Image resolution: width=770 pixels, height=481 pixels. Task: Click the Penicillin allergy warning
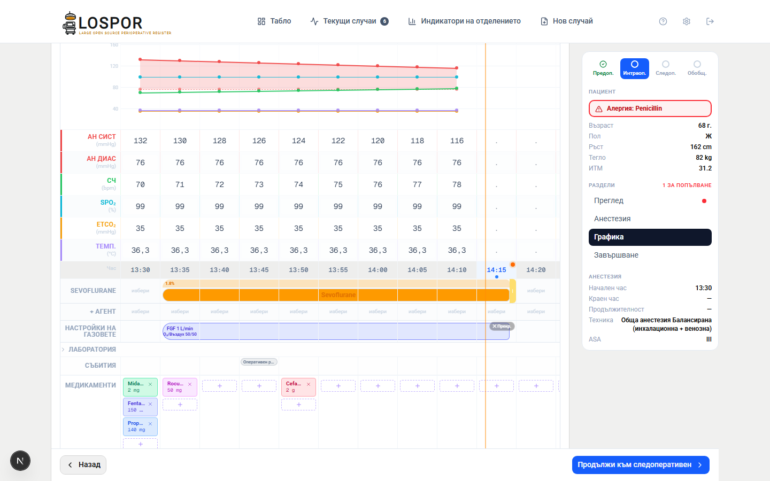(650, 108)
